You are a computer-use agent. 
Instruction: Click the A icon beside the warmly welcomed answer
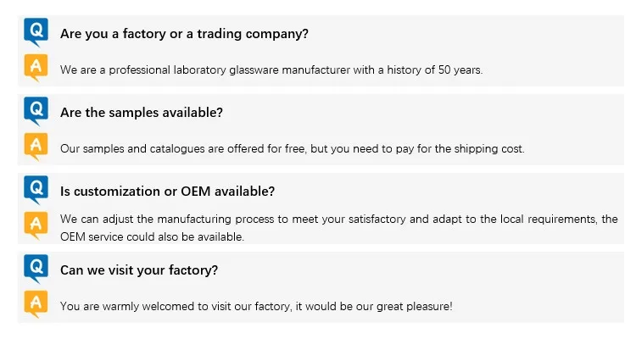pos(36,304)
